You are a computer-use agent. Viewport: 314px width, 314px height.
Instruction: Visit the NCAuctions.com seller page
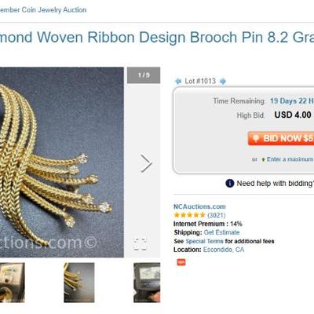(199, 206)
